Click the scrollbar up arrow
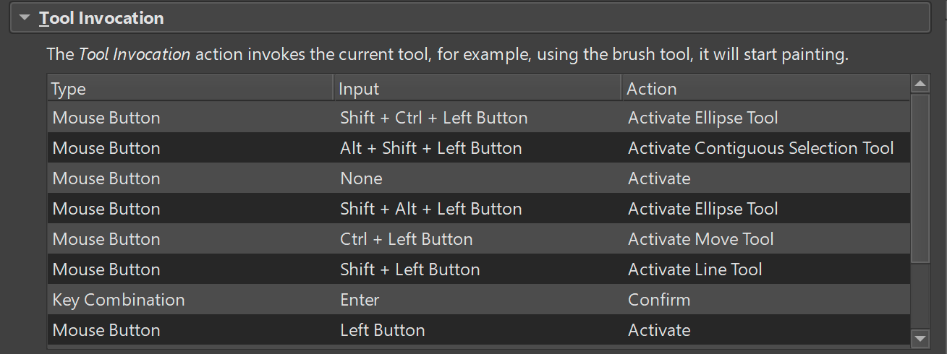The height and width of the screenshot is (354, 947). pyautogui.click(x=920, y=85)
